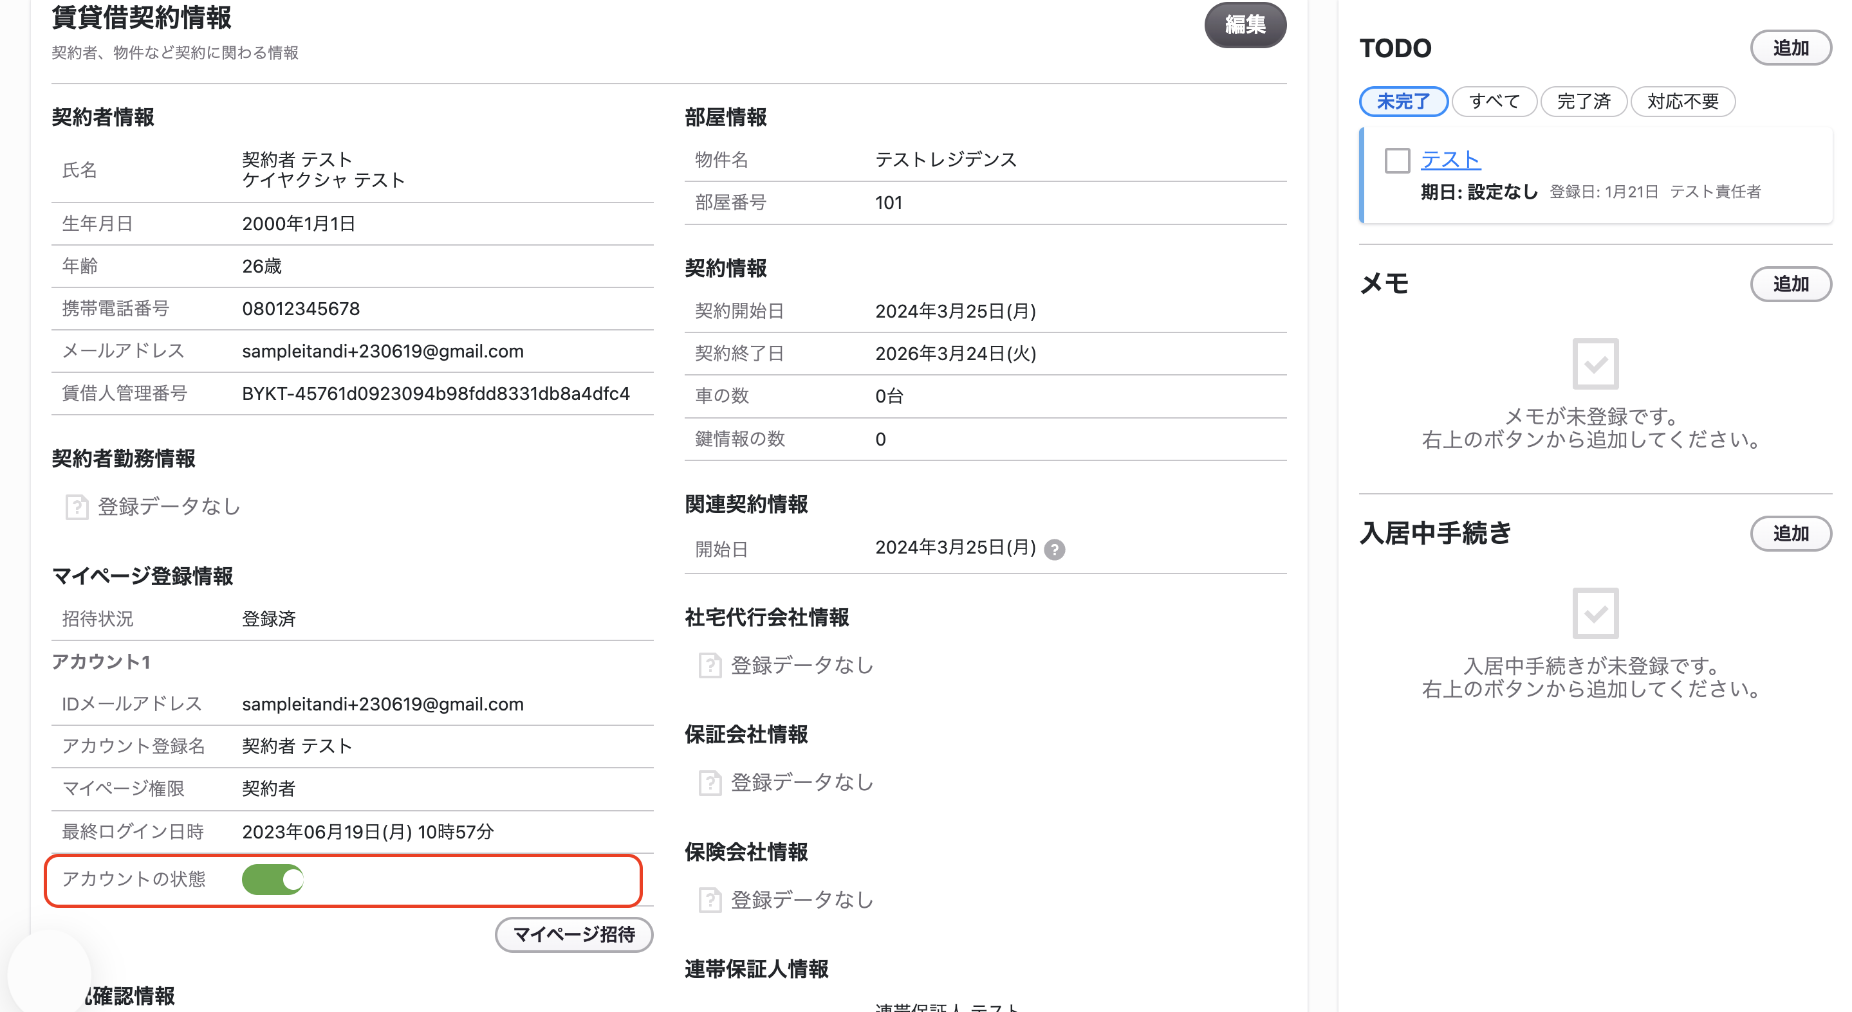The height and width of the screenshot is (1012, 1852).
Task: Select the 未完了 TODO filter
Action: [x=1403, y=102]
